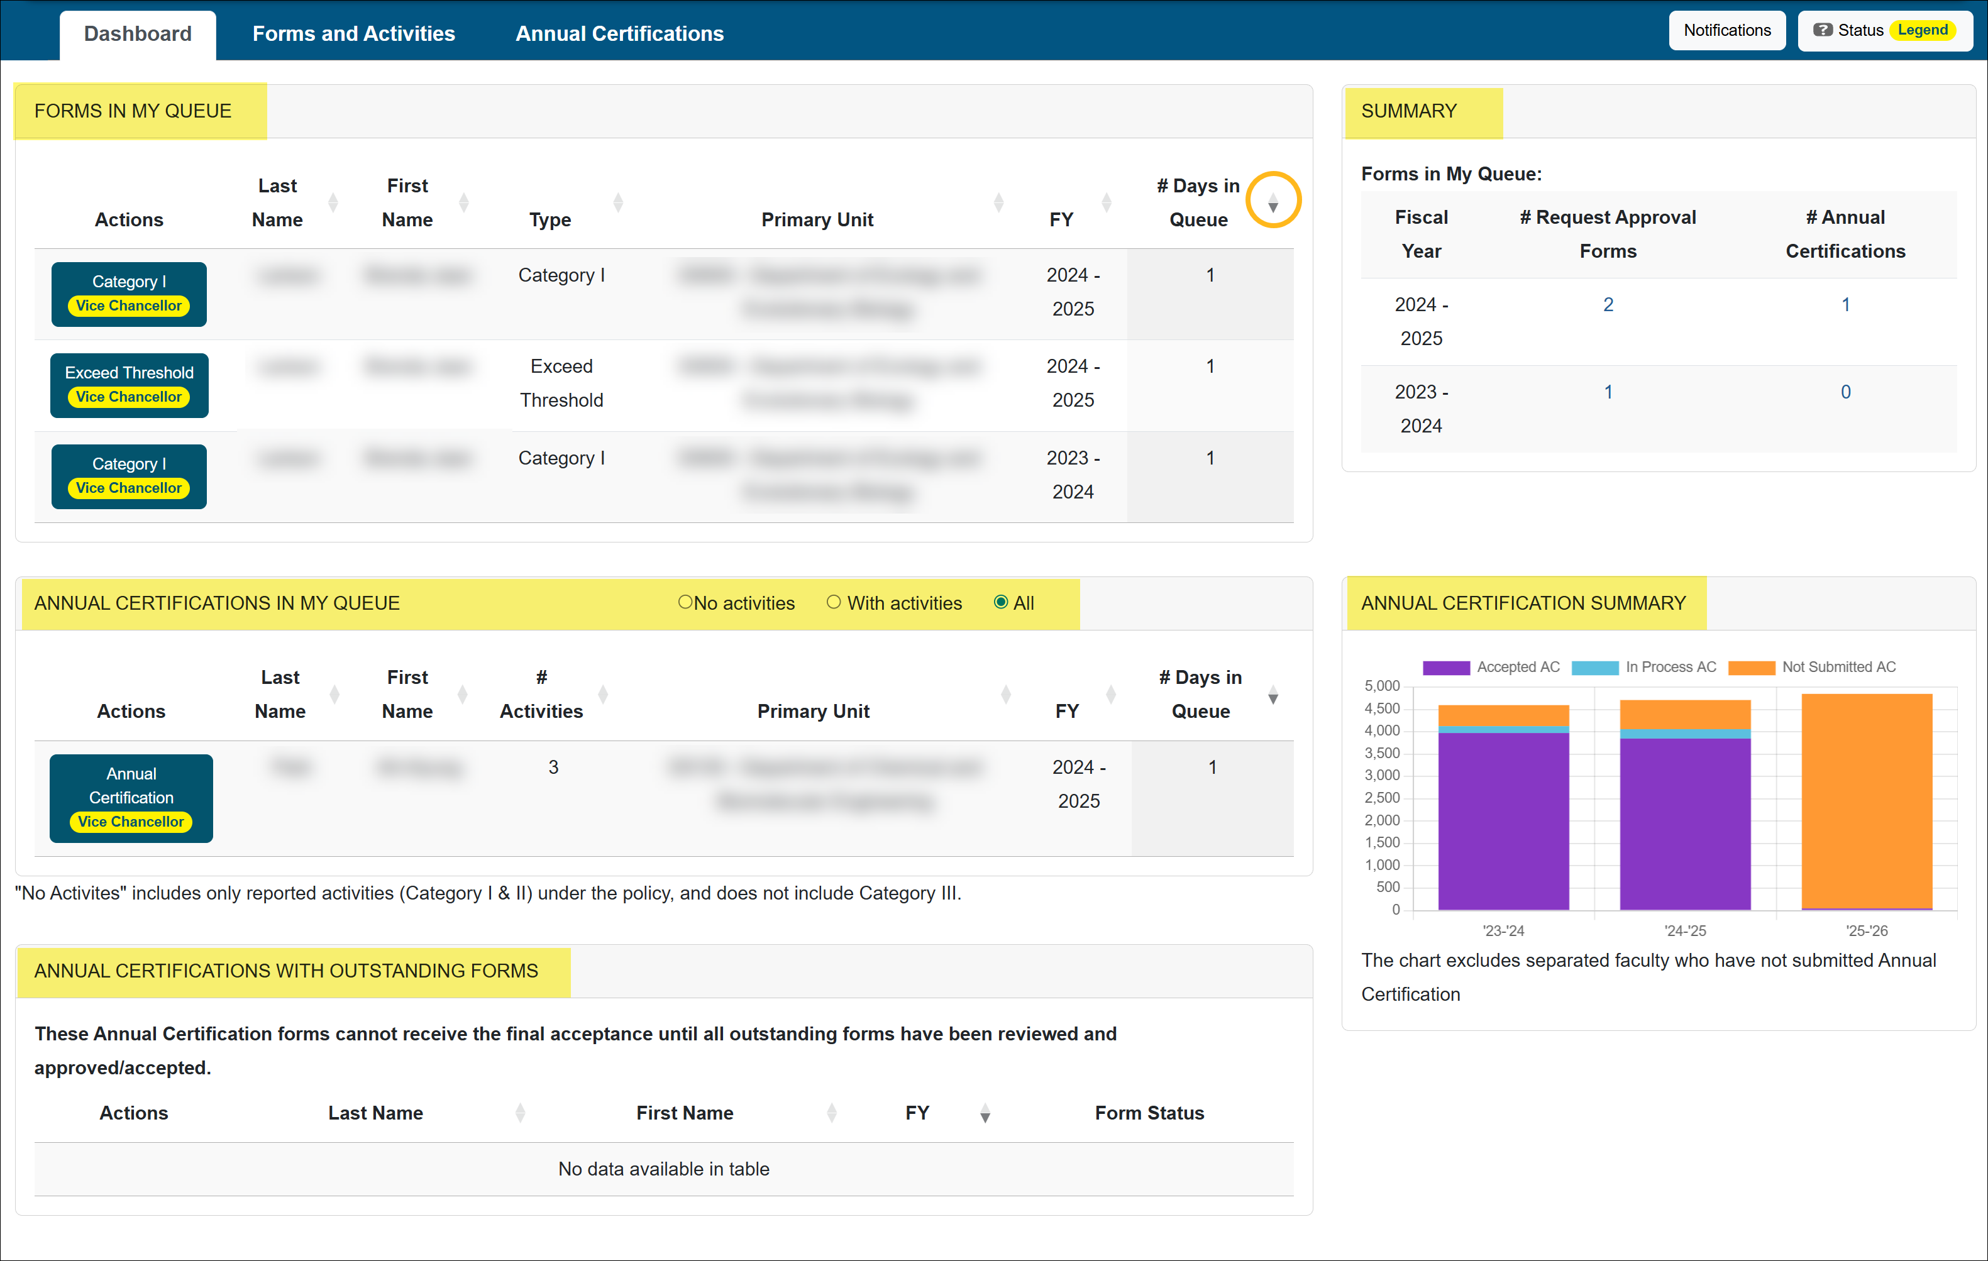1988x1261 pixels.
Task: Open the 1 Annual Certifications link for 2024-2025
Action: click(x=1846, y=304)
